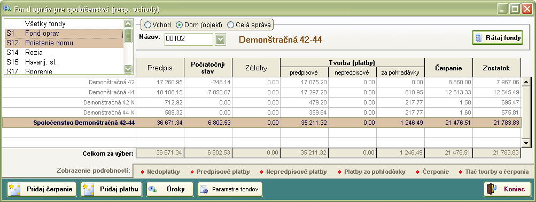Screen dimensions: 536x202
Task: Select Všetky fondy in fund list
Action: 64,24
